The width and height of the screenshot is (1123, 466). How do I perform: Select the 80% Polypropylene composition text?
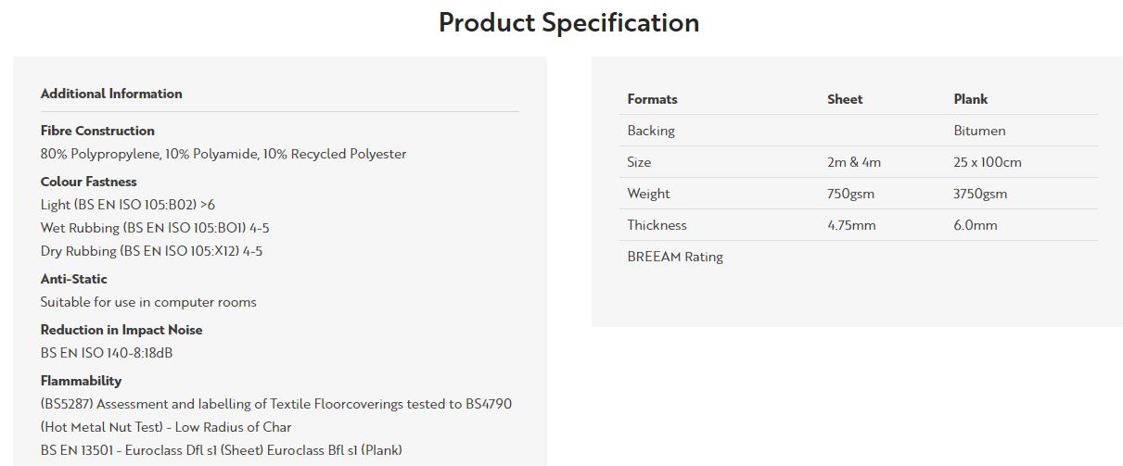click(223, 154)
